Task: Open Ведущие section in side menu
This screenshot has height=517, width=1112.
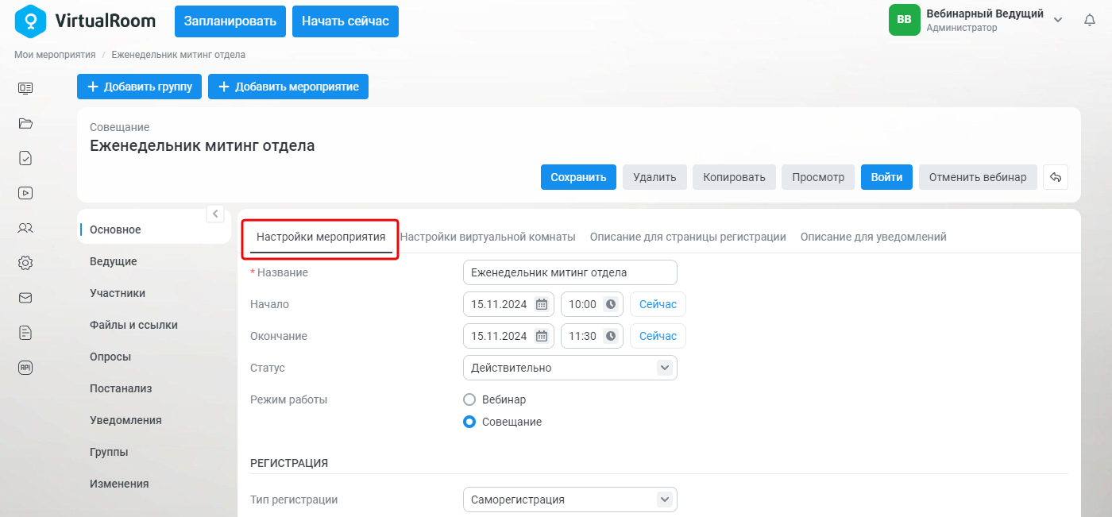Action: pyautogui.click(x=114, y=261)
